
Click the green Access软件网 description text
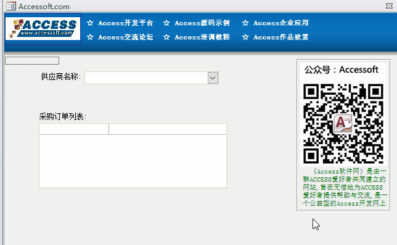[345, 187]
